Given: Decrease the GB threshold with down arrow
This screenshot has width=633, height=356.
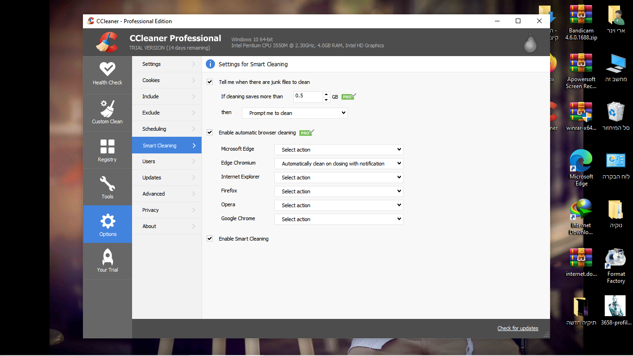Looking at the screenshot, I should click(x=326, y=99).
